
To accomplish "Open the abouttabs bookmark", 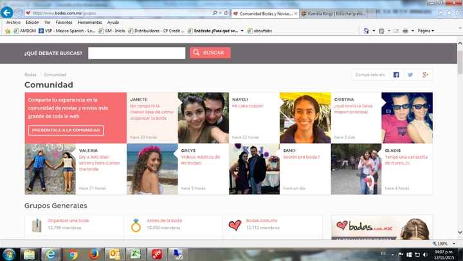I will coord(260,31).
